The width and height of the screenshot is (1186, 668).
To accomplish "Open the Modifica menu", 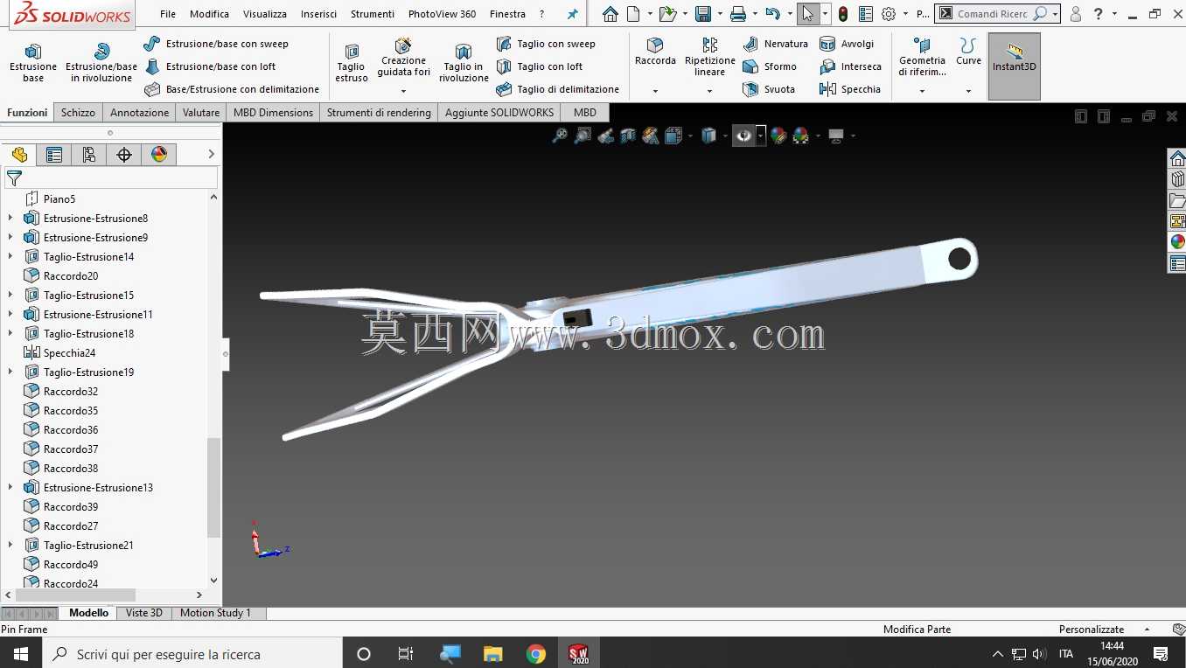I will [x=209, y=14].
